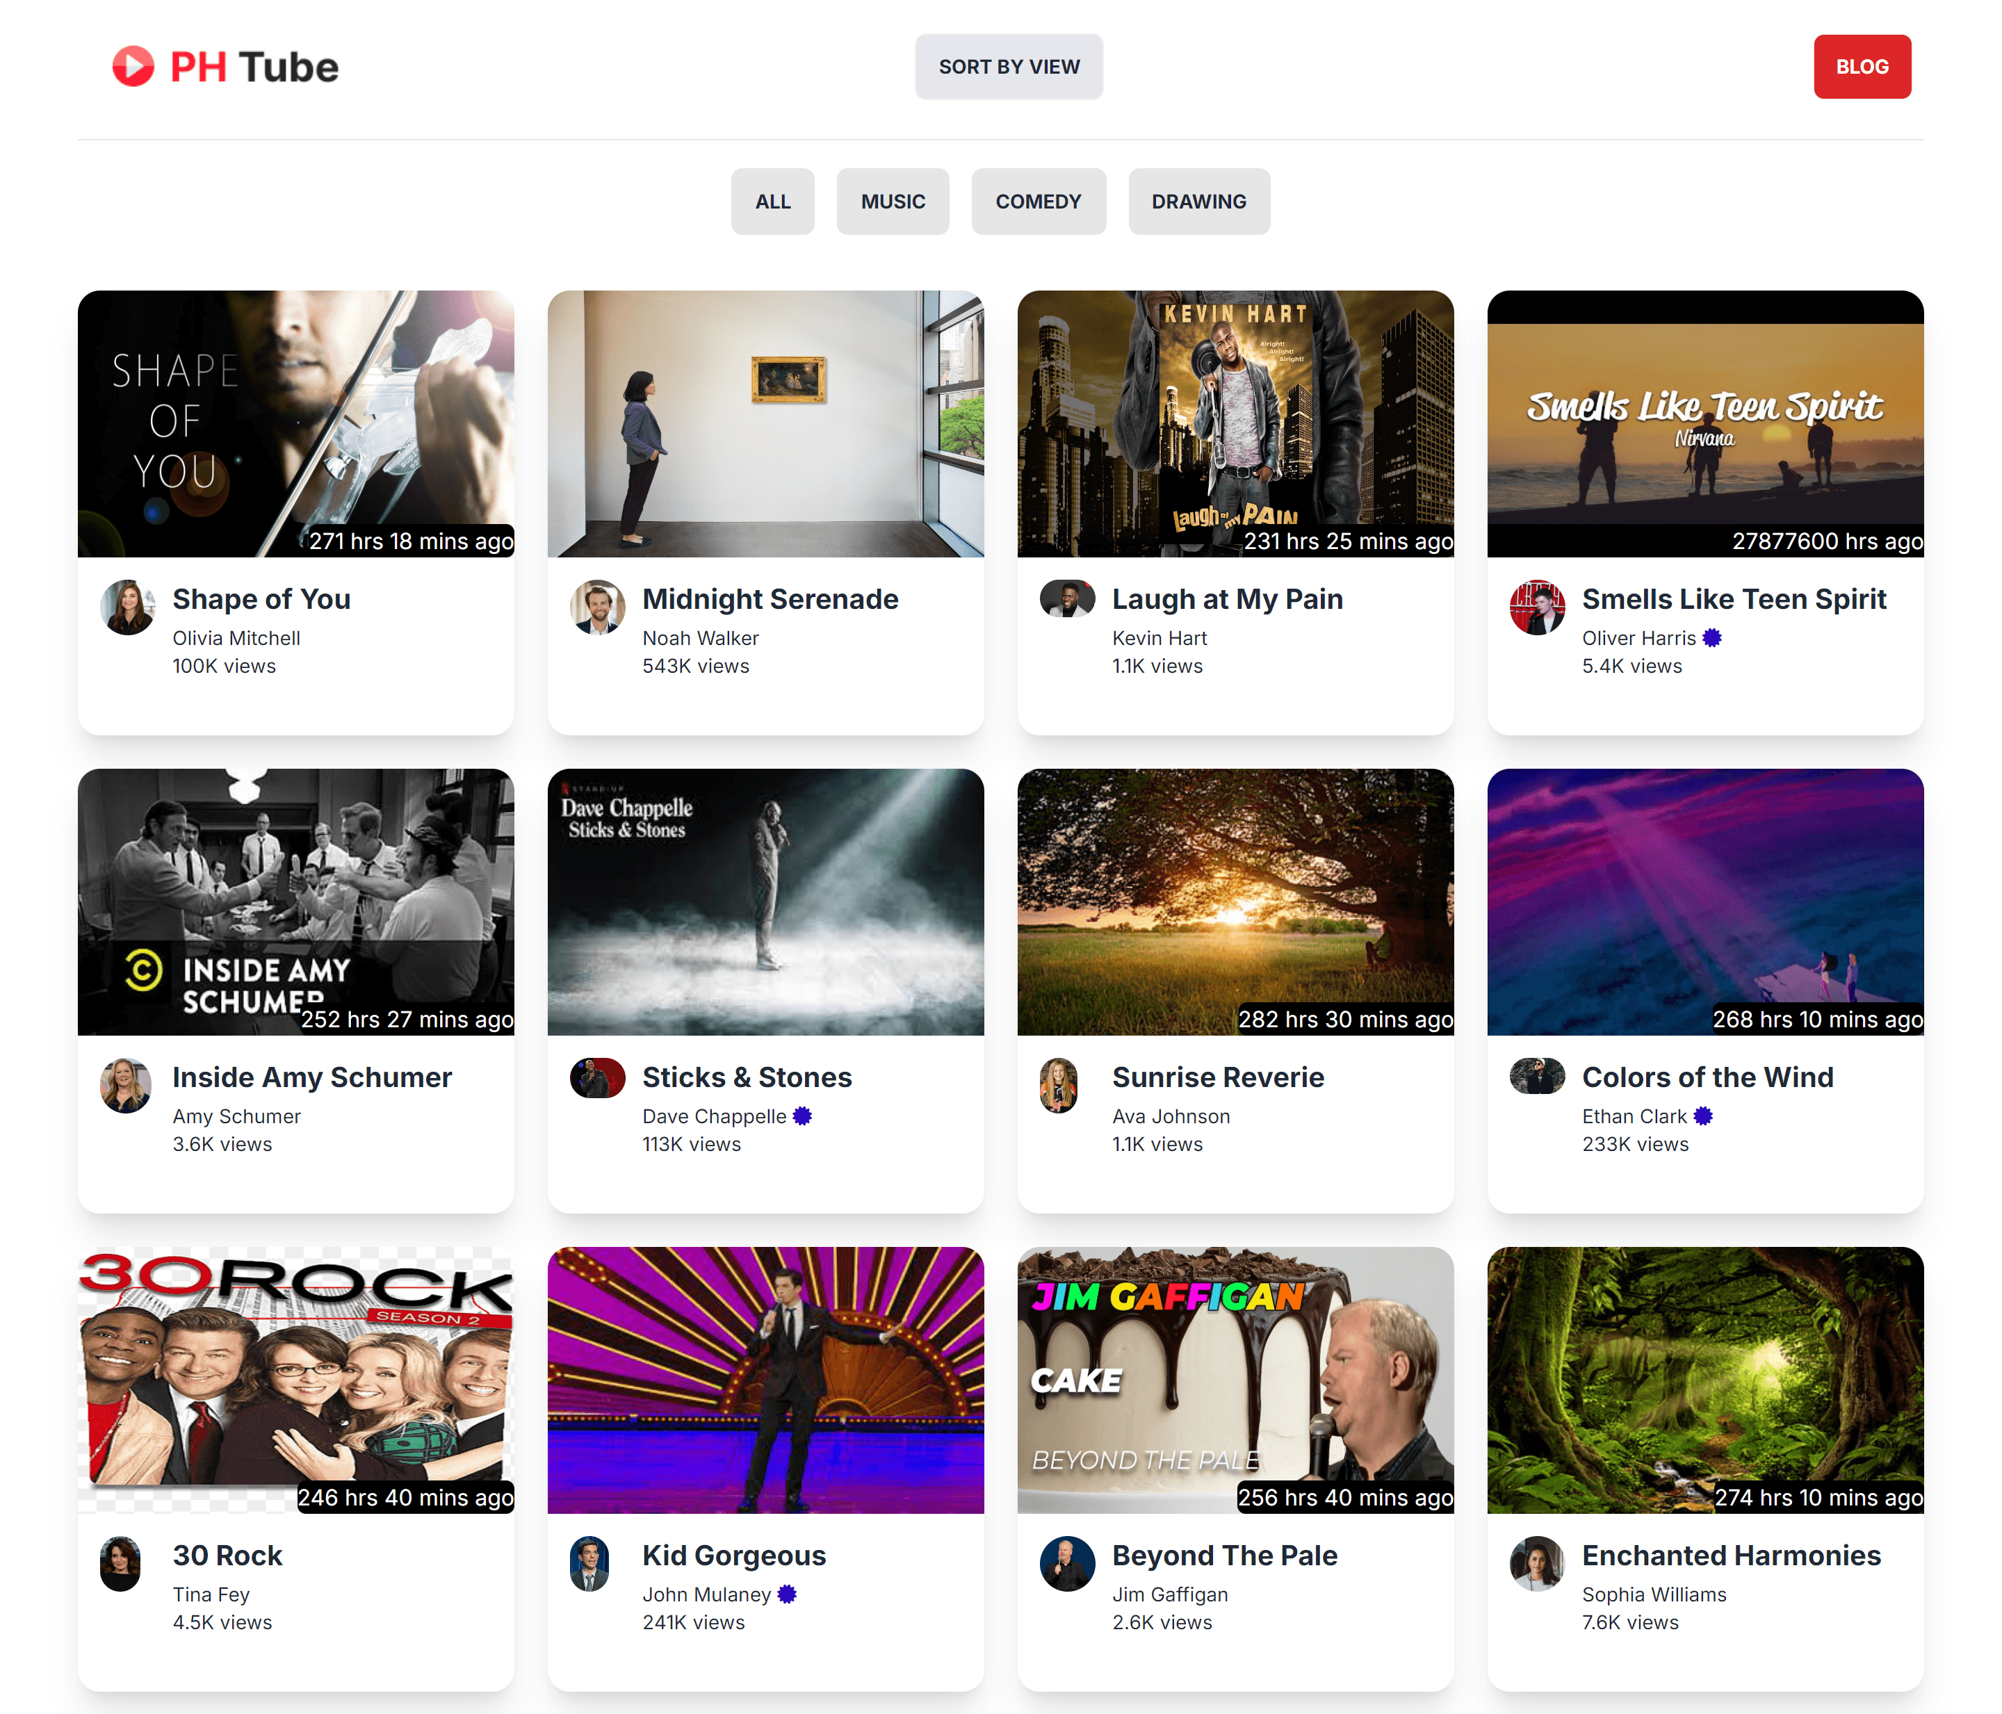
Task: Click the Kid Gorgeous title
Action: 733,1556
